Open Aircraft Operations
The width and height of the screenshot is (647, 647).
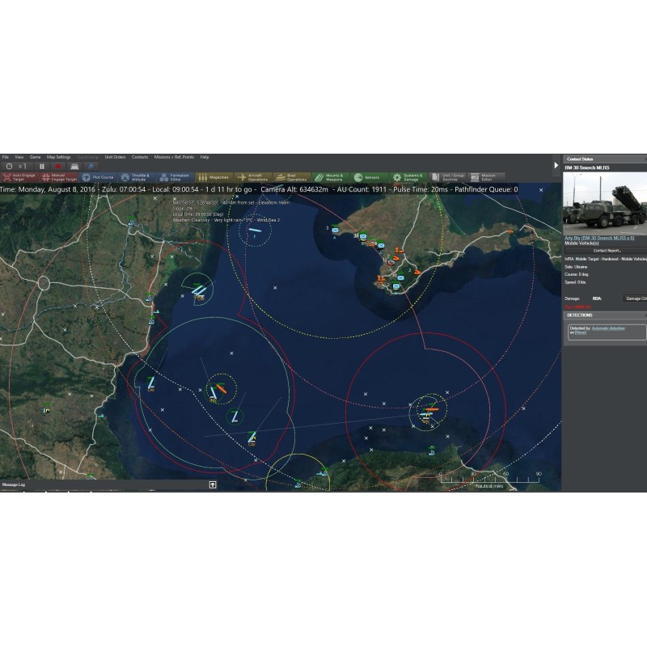[x=252, y=177]
